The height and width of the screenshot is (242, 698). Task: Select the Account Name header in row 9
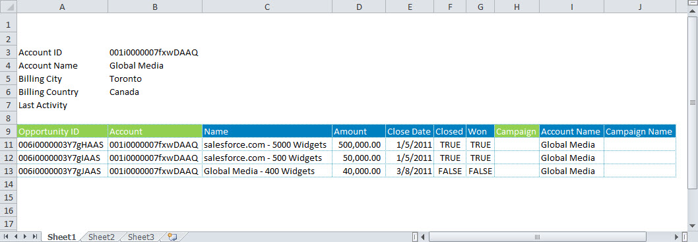coord(571,131)
